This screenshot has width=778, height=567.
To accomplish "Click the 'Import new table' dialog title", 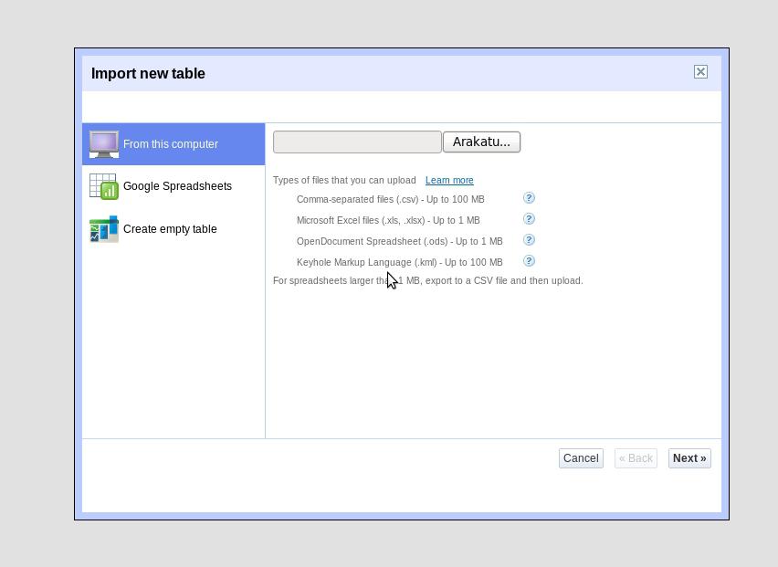I will click(148, 74).
